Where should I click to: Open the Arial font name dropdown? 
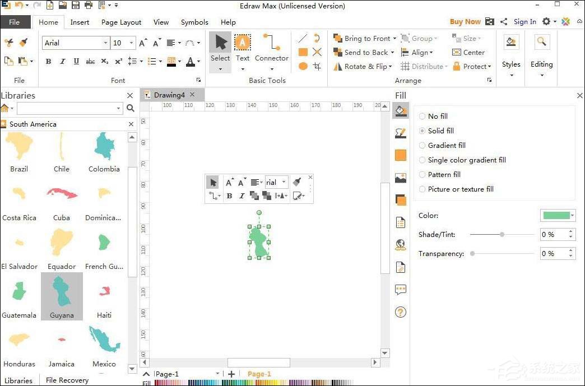pyautogui.click(x=105, y=43)
